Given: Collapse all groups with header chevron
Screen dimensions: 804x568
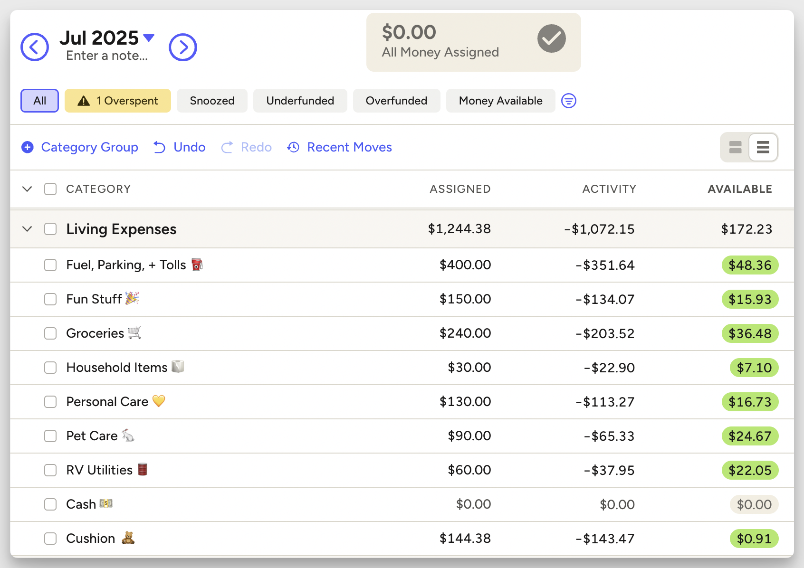Looking at the screenshot, I should [x=27, y=189].
